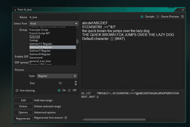The height and width of the screenshot is (127, 190).
Task: Switch to Game Preview radio button
Action: (158, 17)
